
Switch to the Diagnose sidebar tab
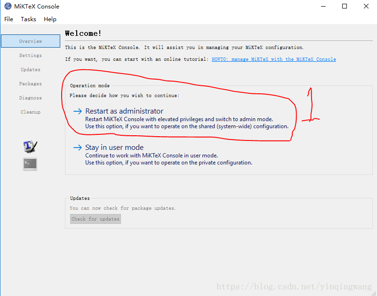(x=31, y=98)
